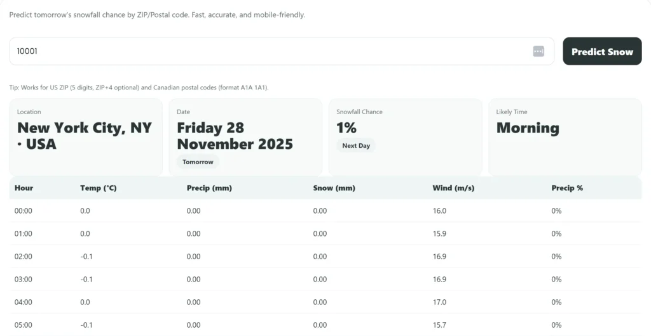Click the 17.0 wind value at 04:00
The width and height of the screenshot is (651, 336).
[x=439, y=302]
